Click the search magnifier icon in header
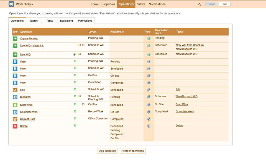Viewport: 266px width, 167px height. coord(199,4)
